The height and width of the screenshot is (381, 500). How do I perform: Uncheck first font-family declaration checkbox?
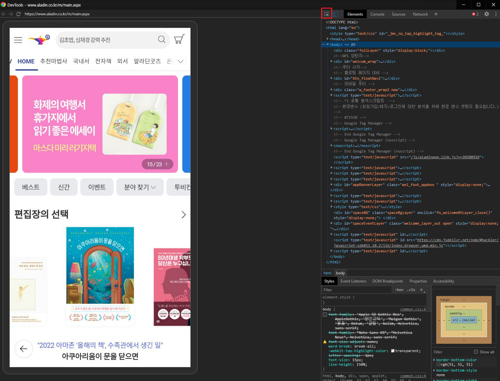point(325,315)
